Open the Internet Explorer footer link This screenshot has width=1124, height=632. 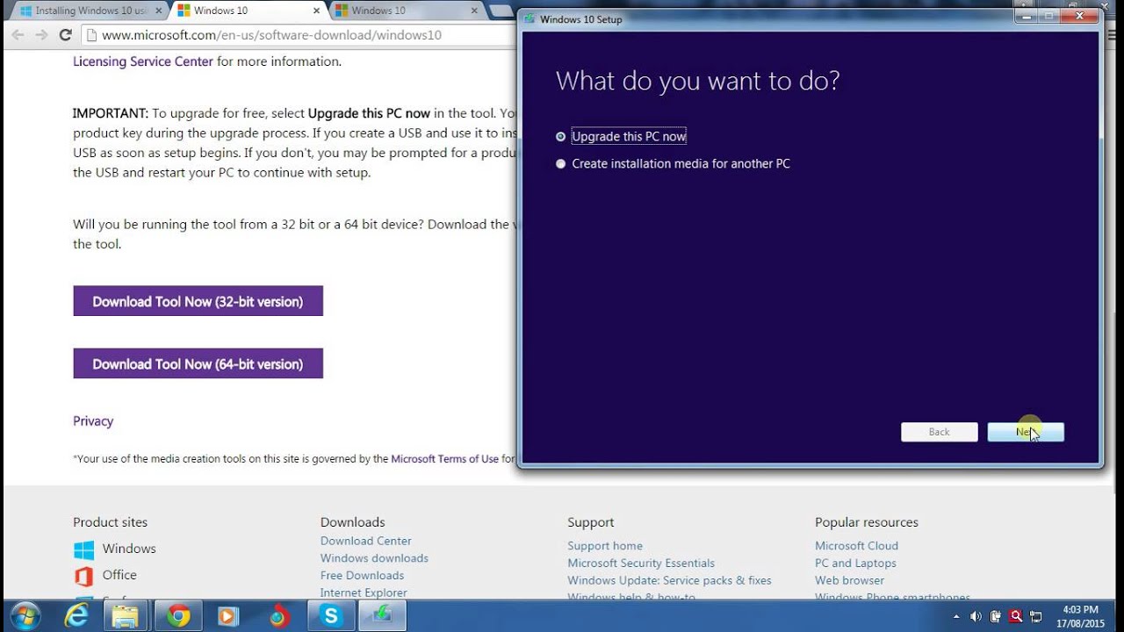pyautogui.click(x=364, y=593)
